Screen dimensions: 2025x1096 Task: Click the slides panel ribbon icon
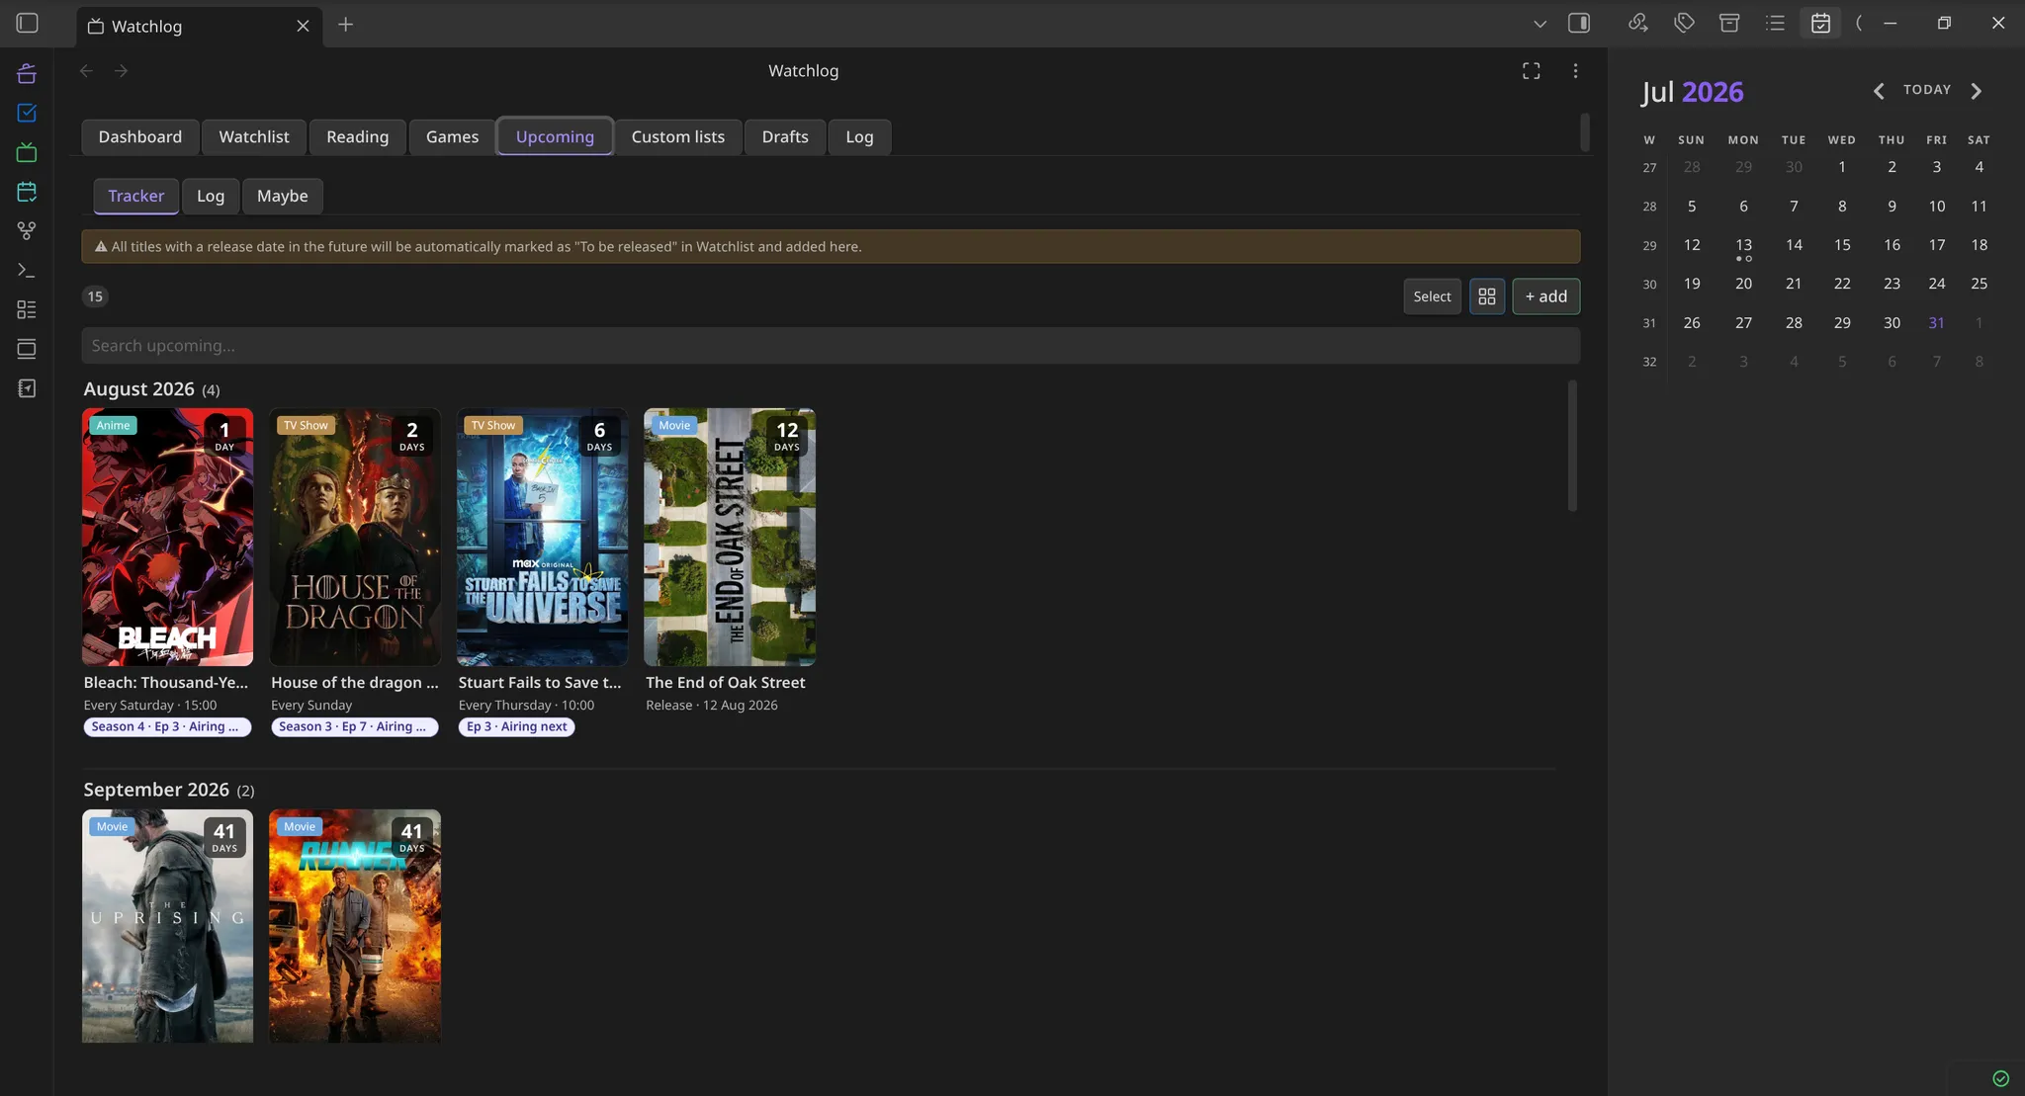pyautogui.click(x=27, y=349)
